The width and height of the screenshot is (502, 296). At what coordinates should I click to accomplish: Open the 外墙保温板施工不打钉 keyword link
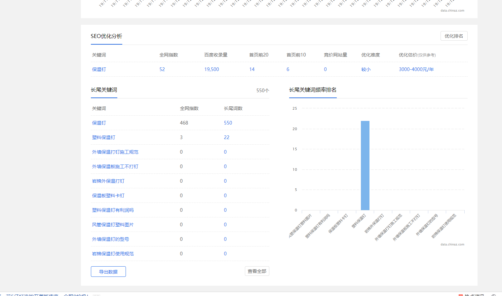click(x=115, y=166)
